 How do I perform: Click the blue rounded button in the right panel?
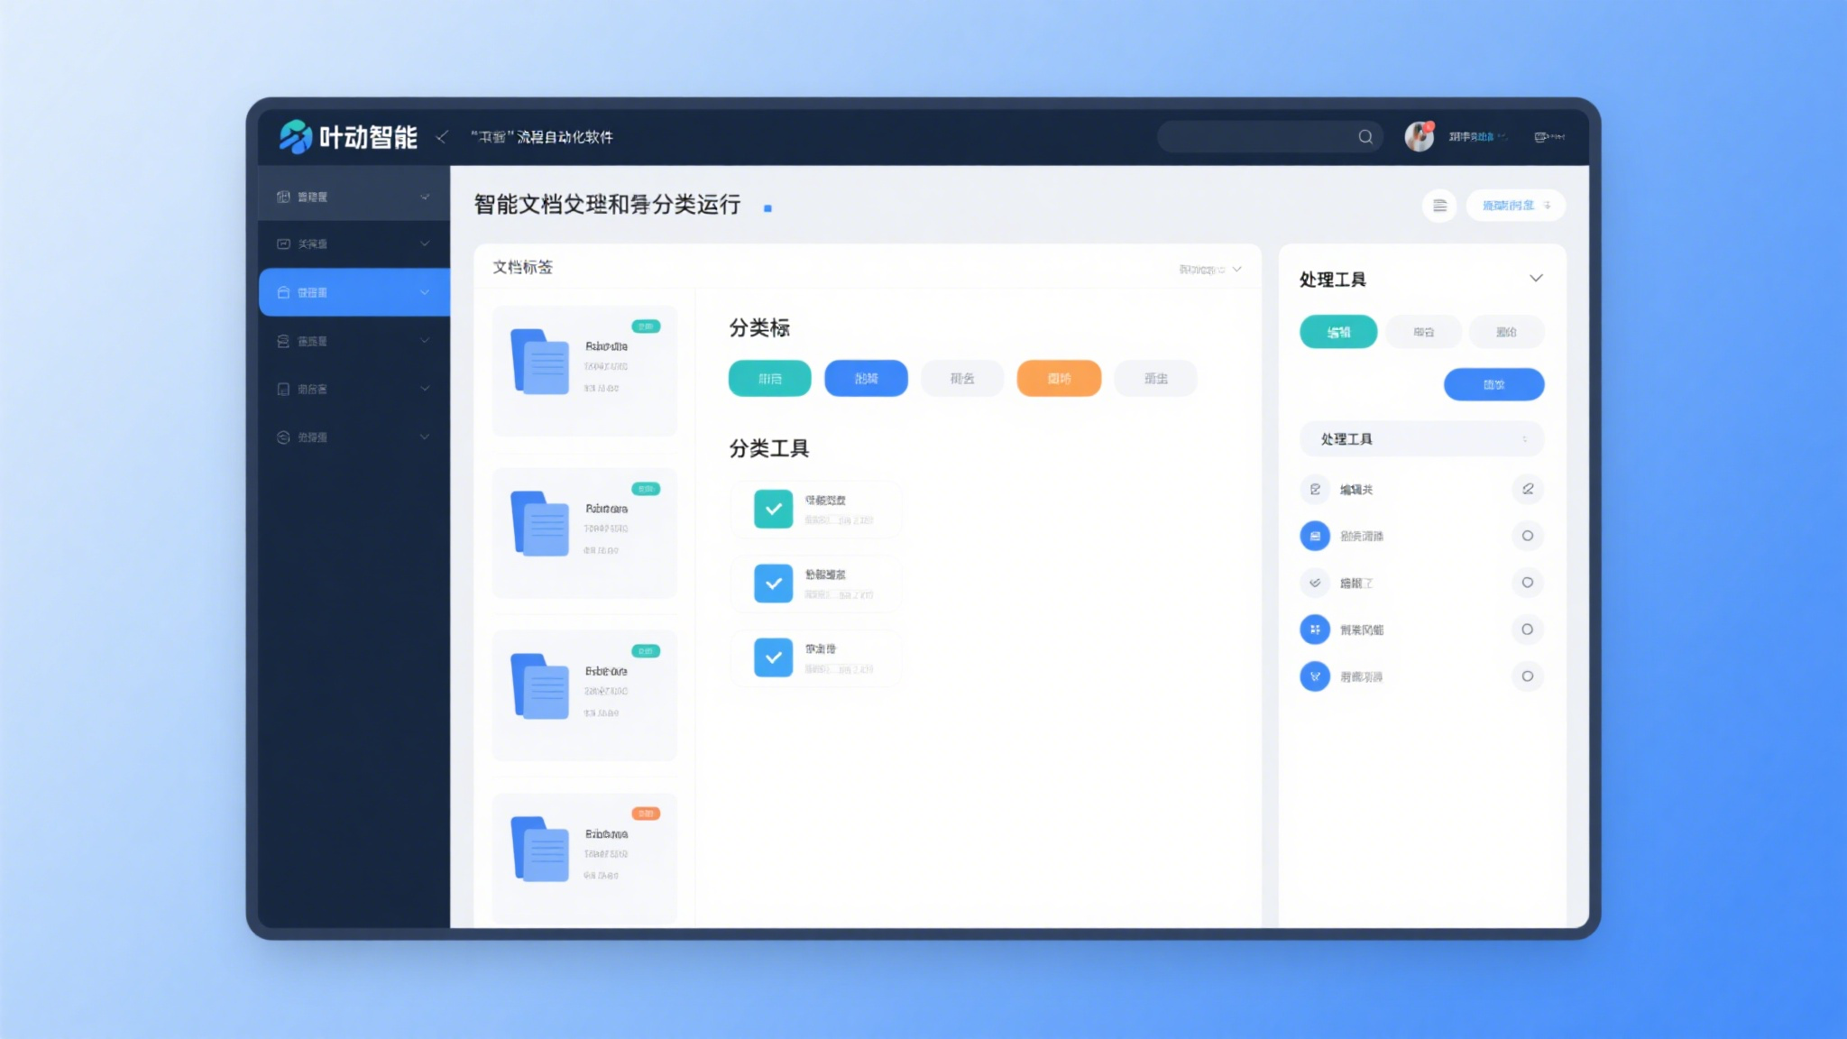point(1493,384)
